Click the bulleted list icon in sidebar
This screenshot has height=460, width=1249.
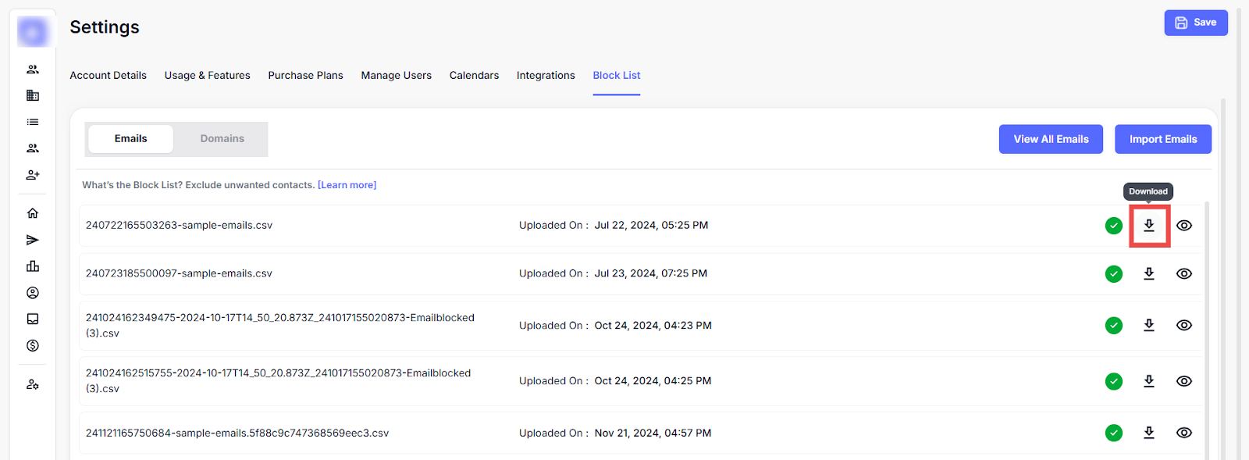tap(33, 122)
